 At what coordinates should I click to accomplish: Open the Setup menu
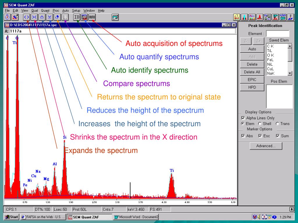[76, 11]
